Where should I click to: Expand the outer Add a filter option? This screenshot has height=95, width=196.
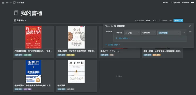coord(113,45)
